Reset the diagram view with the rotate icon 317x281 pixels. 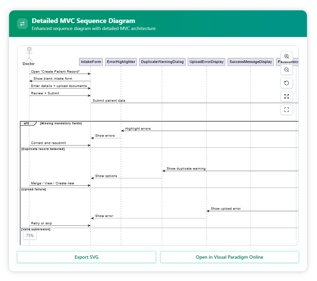click(286, 83)
